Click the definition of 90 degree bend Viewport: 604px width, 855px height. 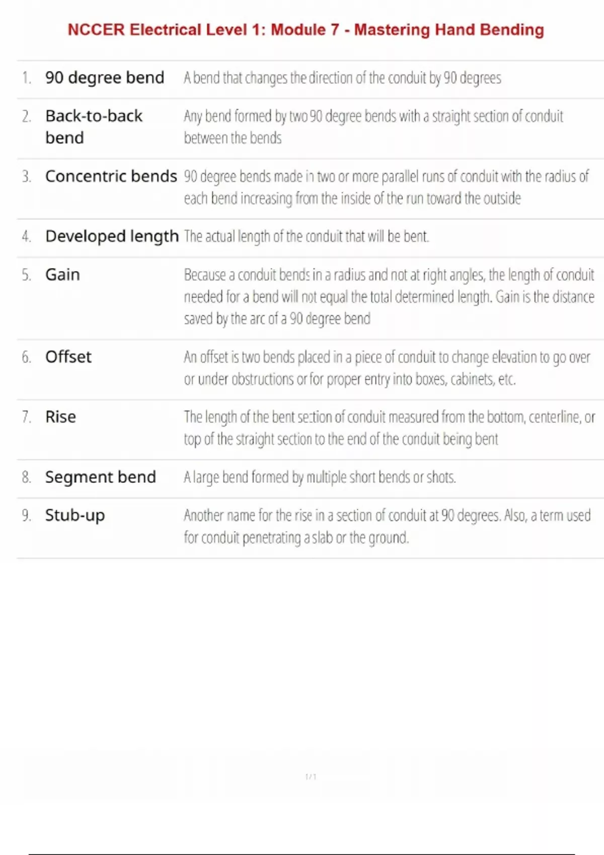click(x=342, y=78)
